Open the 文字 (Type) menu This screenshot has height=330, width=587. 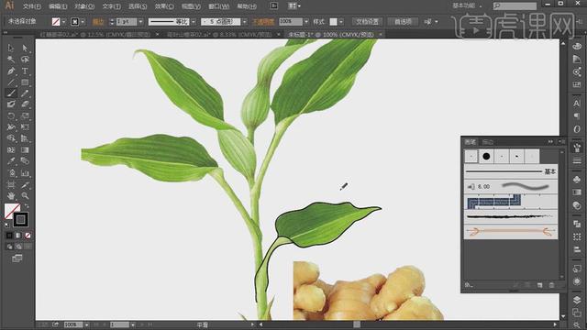111,6
